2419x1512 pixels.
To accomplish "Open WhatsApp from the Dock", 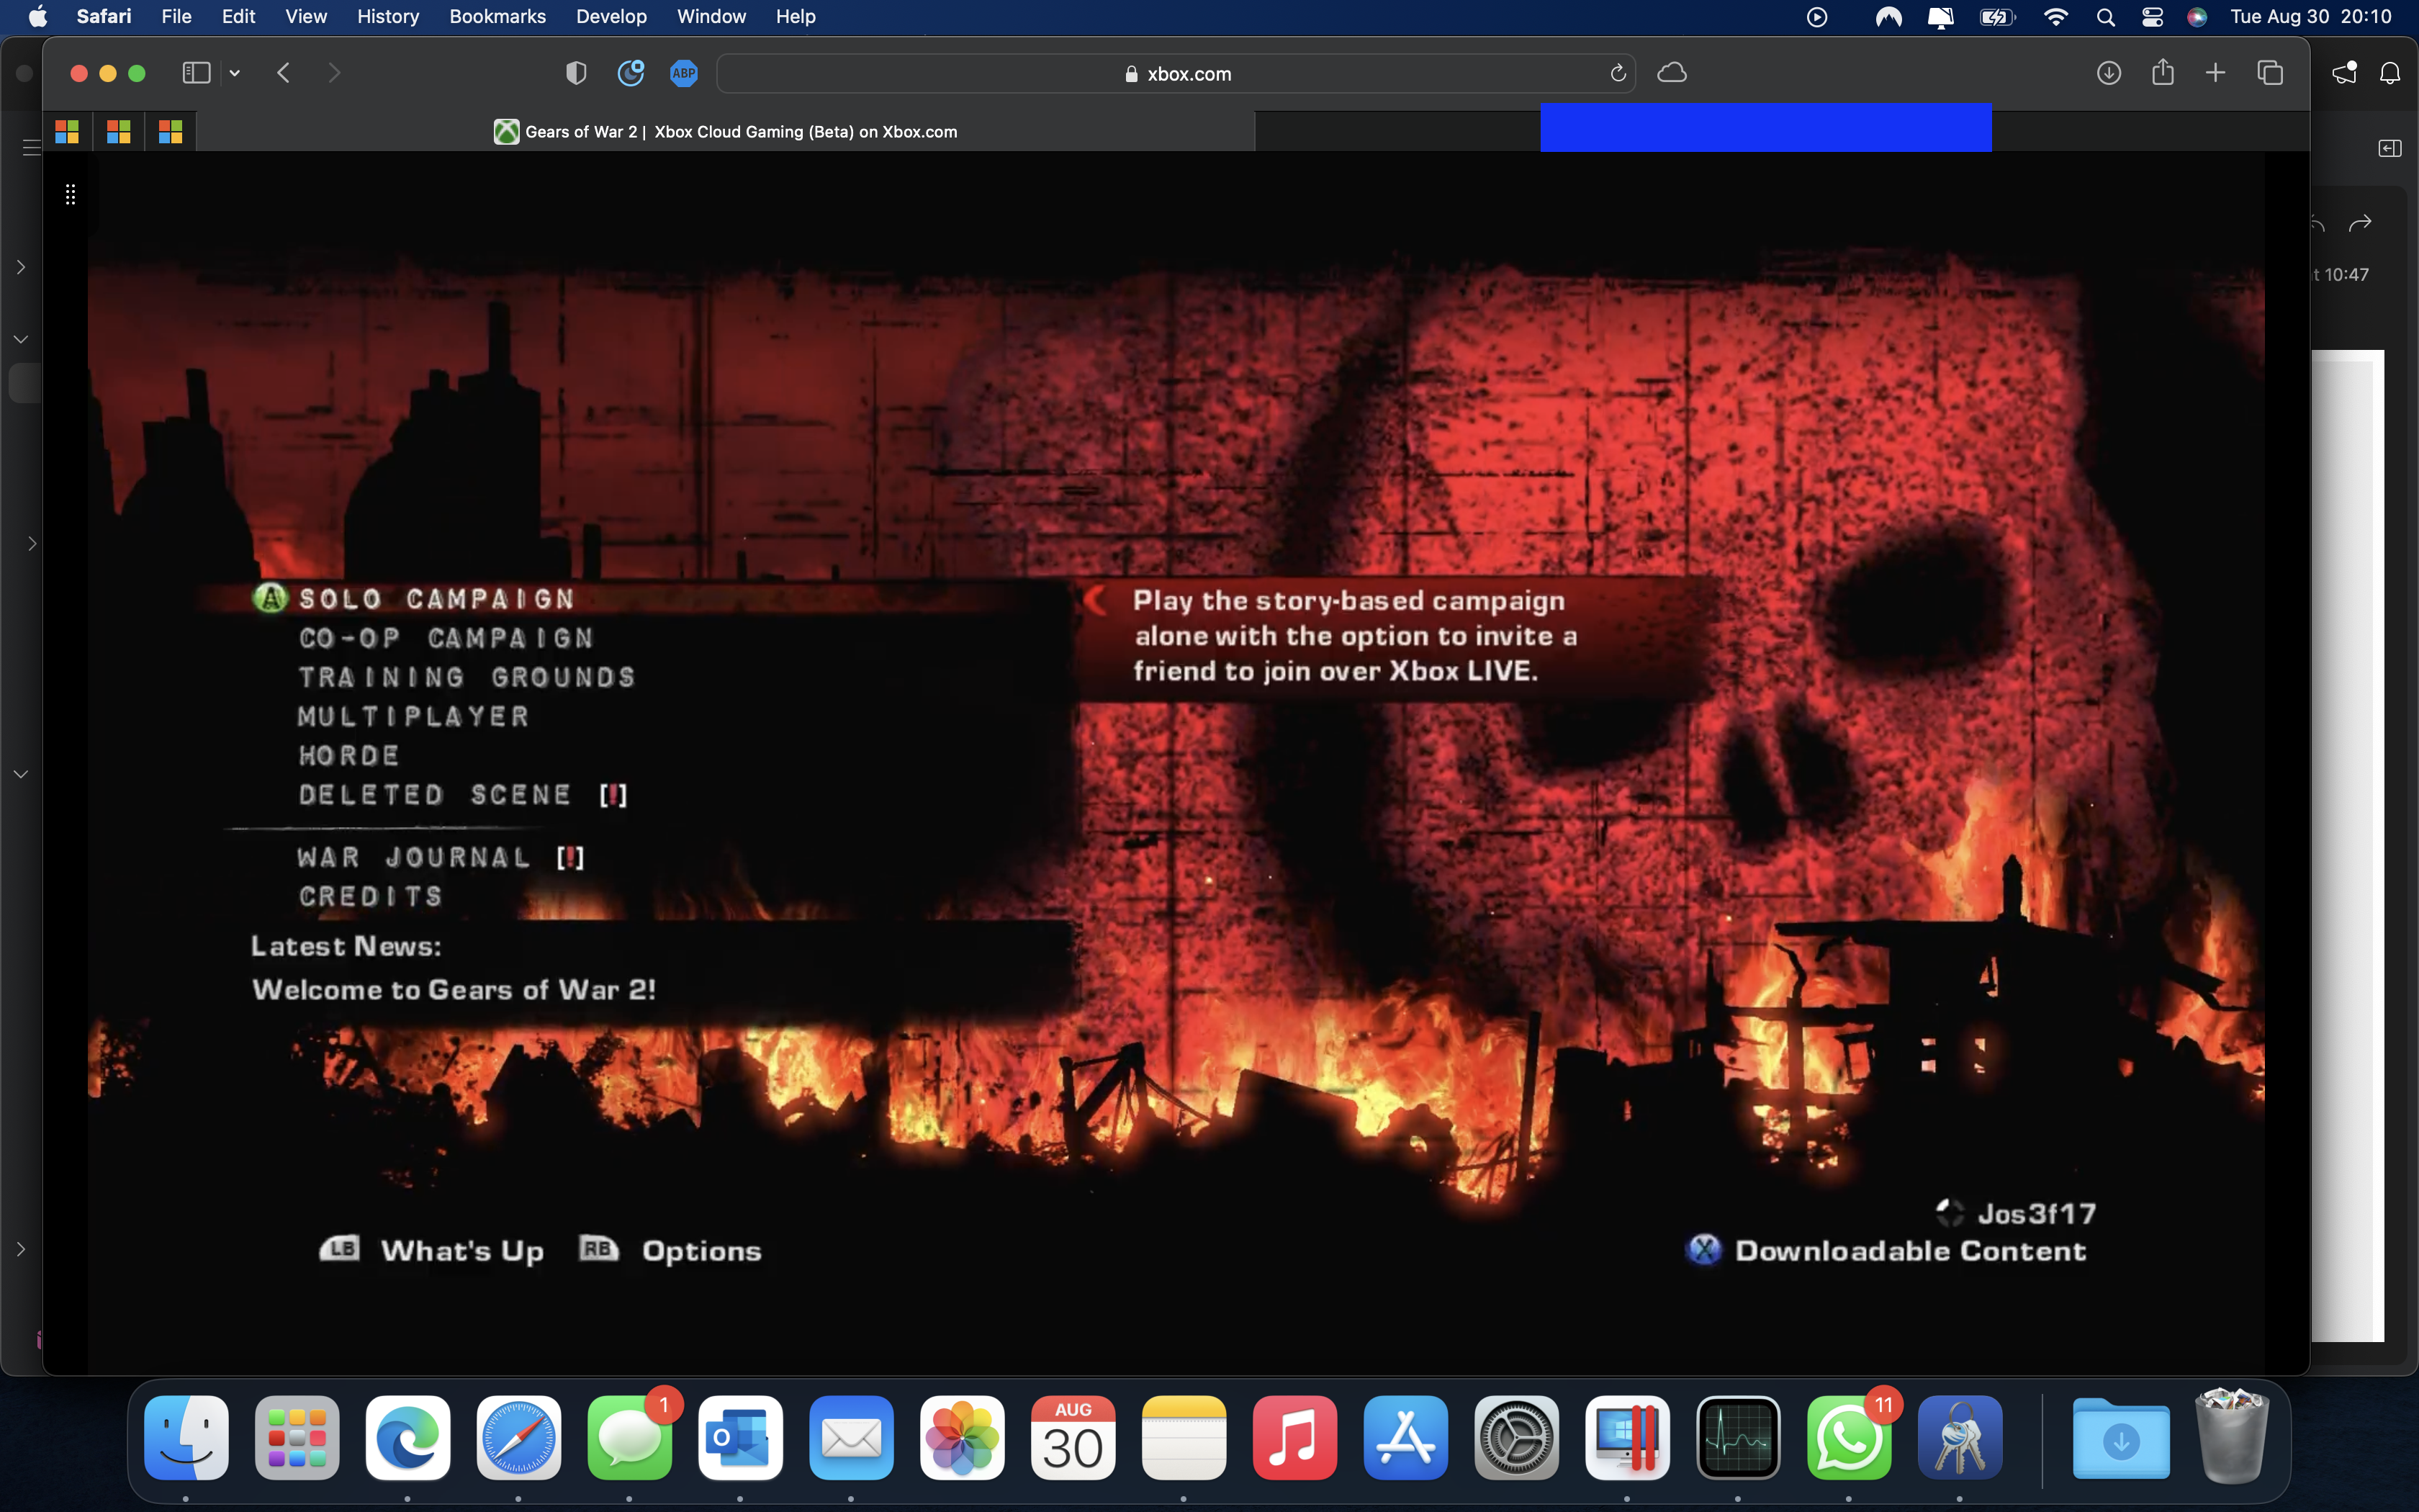I will pos(1850,1437).
